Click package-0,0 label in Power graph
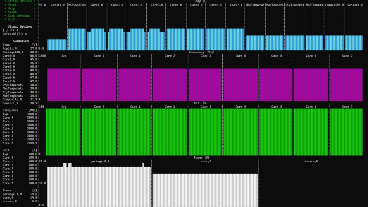This screenshot has width=368, height=207. point(100,161)
